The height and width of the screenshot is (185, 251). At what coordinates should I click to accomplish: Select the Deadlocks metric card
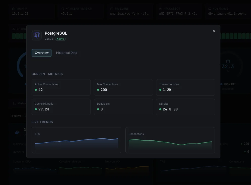point(123,107)
